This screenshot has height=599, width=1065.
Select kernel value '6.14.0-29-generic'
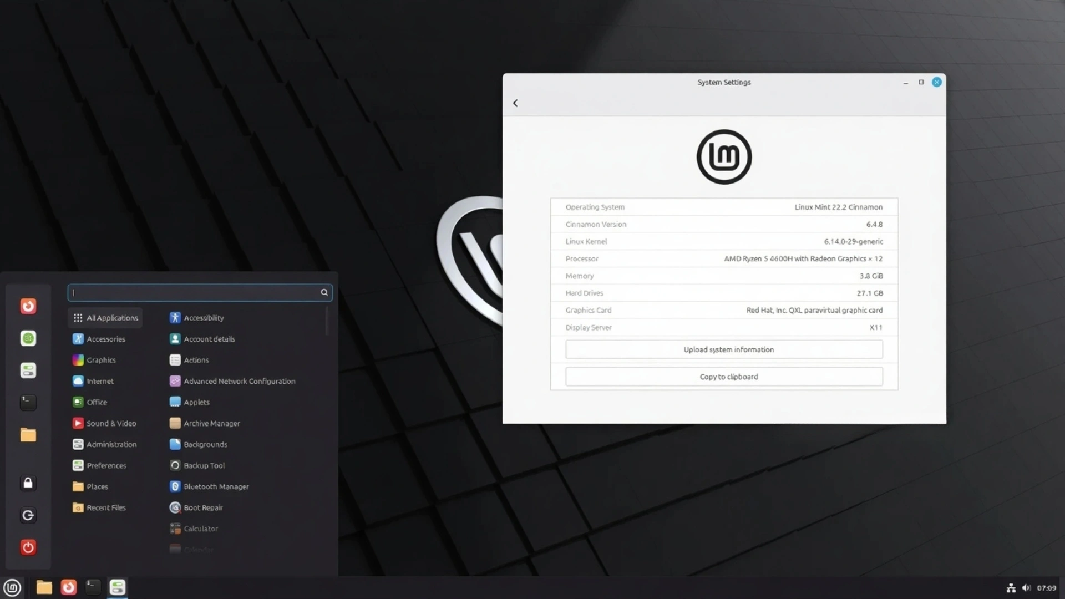(853, 241)
